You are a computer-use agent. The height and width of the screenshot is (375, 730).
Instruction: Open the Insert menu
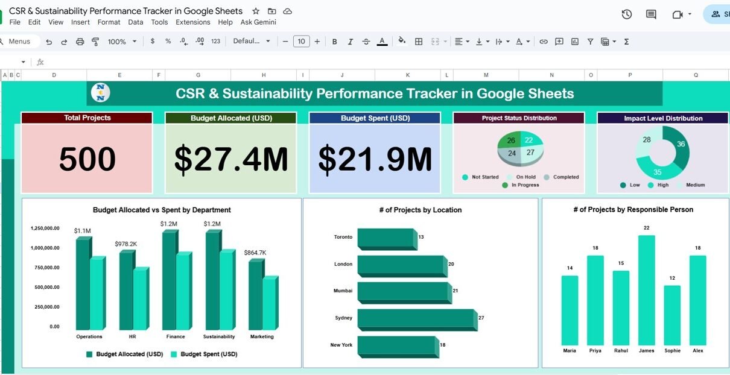pyautogui.click(x=80, y=22)
